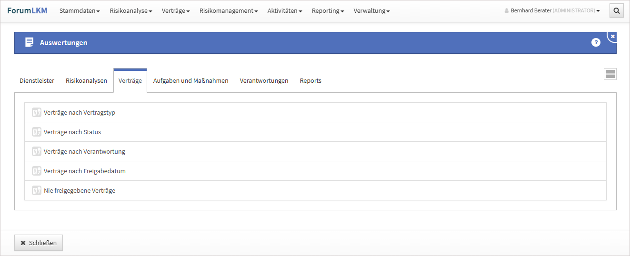This screenshot has height=256, width=630.
Task: Open report Verträge nach Freigabedatum
Action: [315, 171]
